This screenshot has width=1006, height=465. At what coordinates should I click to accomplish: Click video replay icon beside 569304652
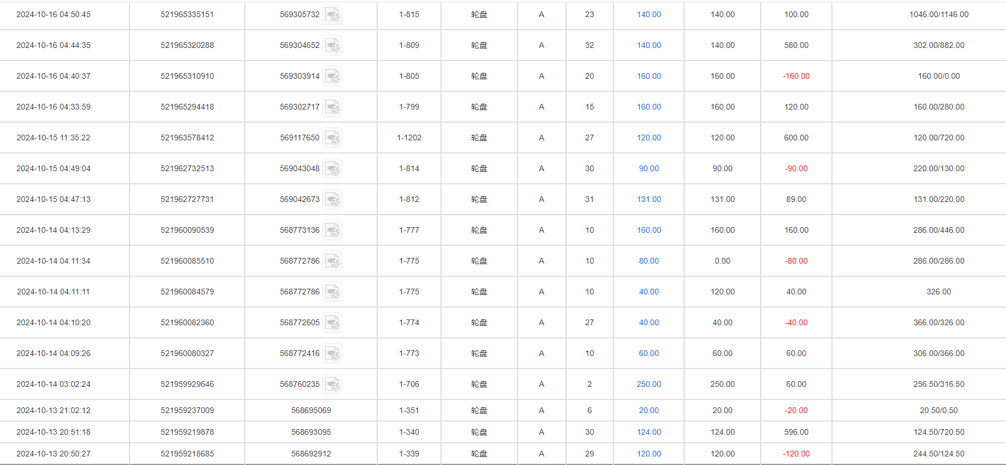point(332,46)
